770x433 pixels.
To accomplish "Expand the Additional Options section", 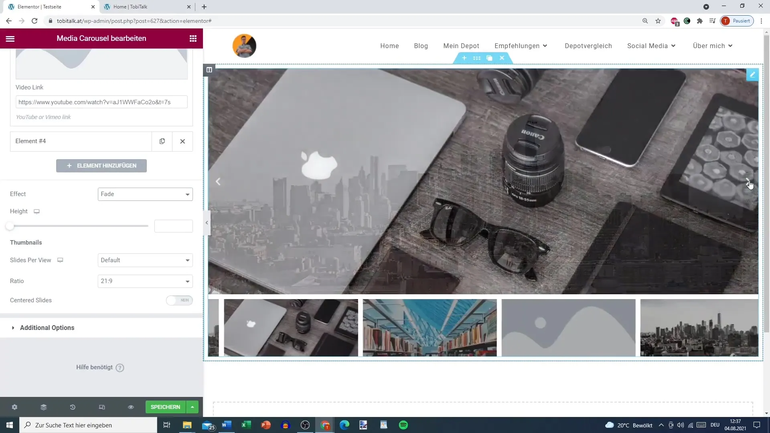I will (x=47, y=328).
